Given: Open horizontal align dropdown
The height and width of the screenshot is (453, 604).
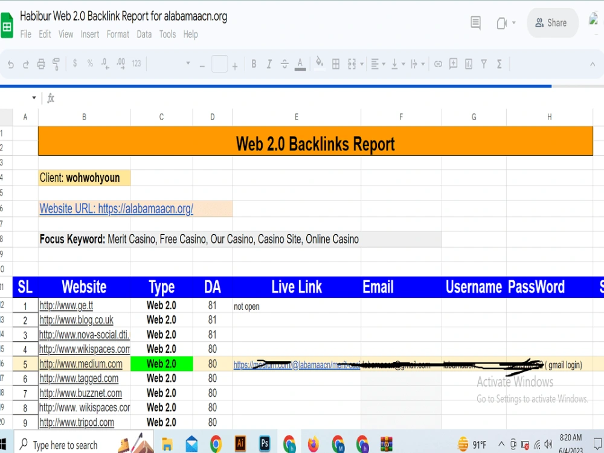Looking at the screenshot, I should (377, 64).
